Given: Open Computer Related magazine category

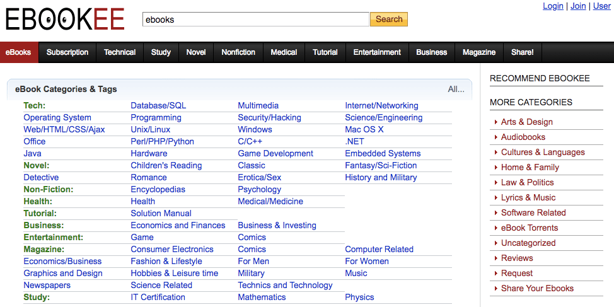Looking at the screenshot, I should coord(379,250).
